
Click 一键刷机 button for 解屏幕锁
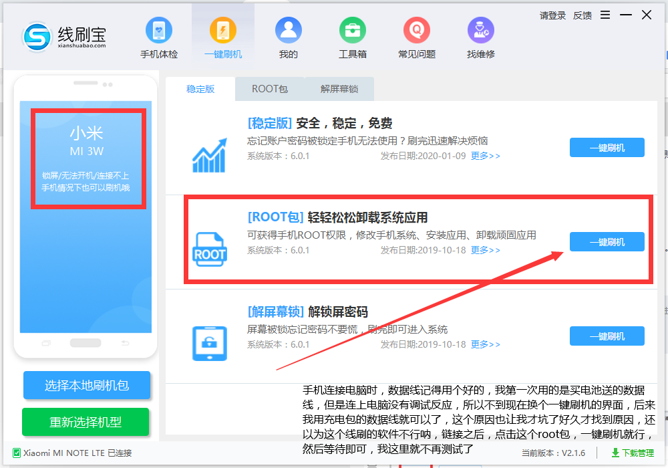607,336
